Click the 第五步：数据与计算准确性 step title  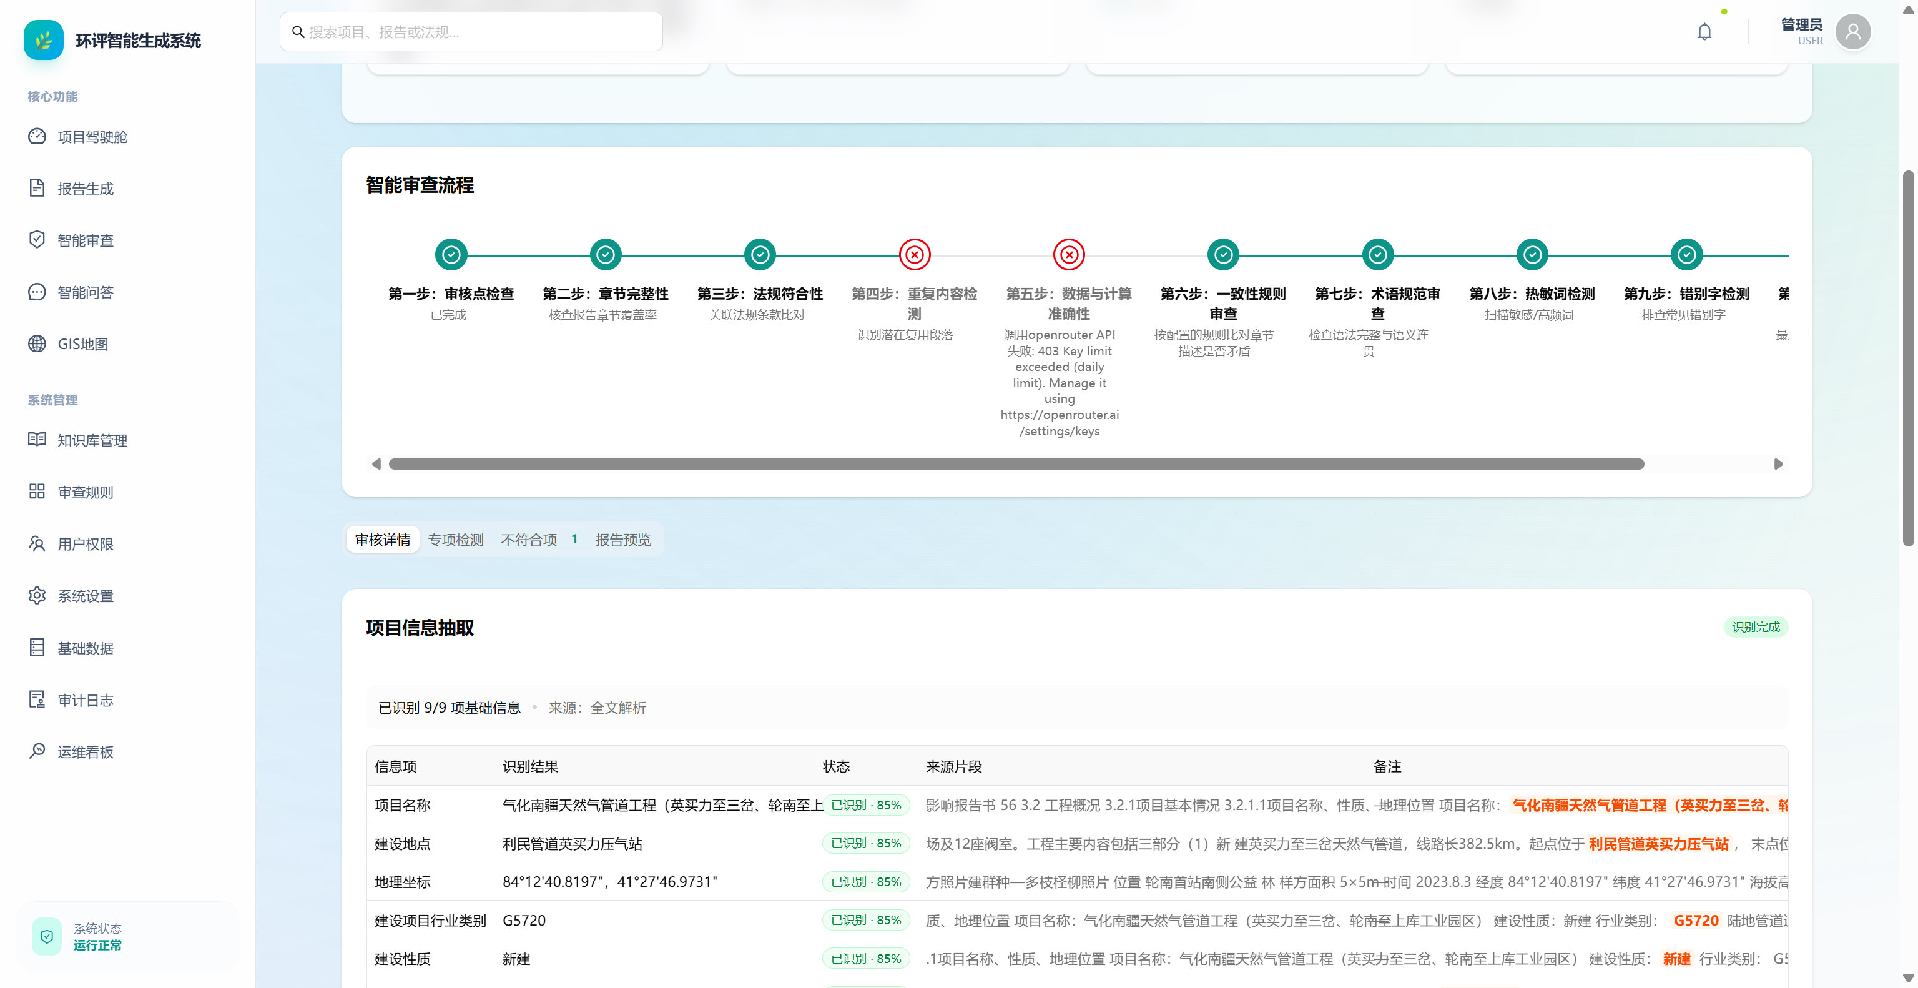(x=1068, y=304)
